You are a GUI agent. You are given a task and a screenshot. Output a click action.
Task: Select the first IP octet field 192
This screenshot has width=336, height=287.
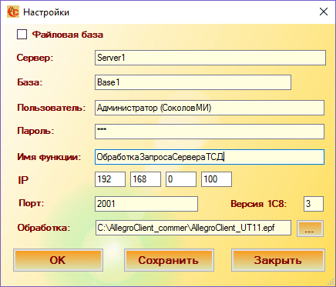tap(110, 179)
